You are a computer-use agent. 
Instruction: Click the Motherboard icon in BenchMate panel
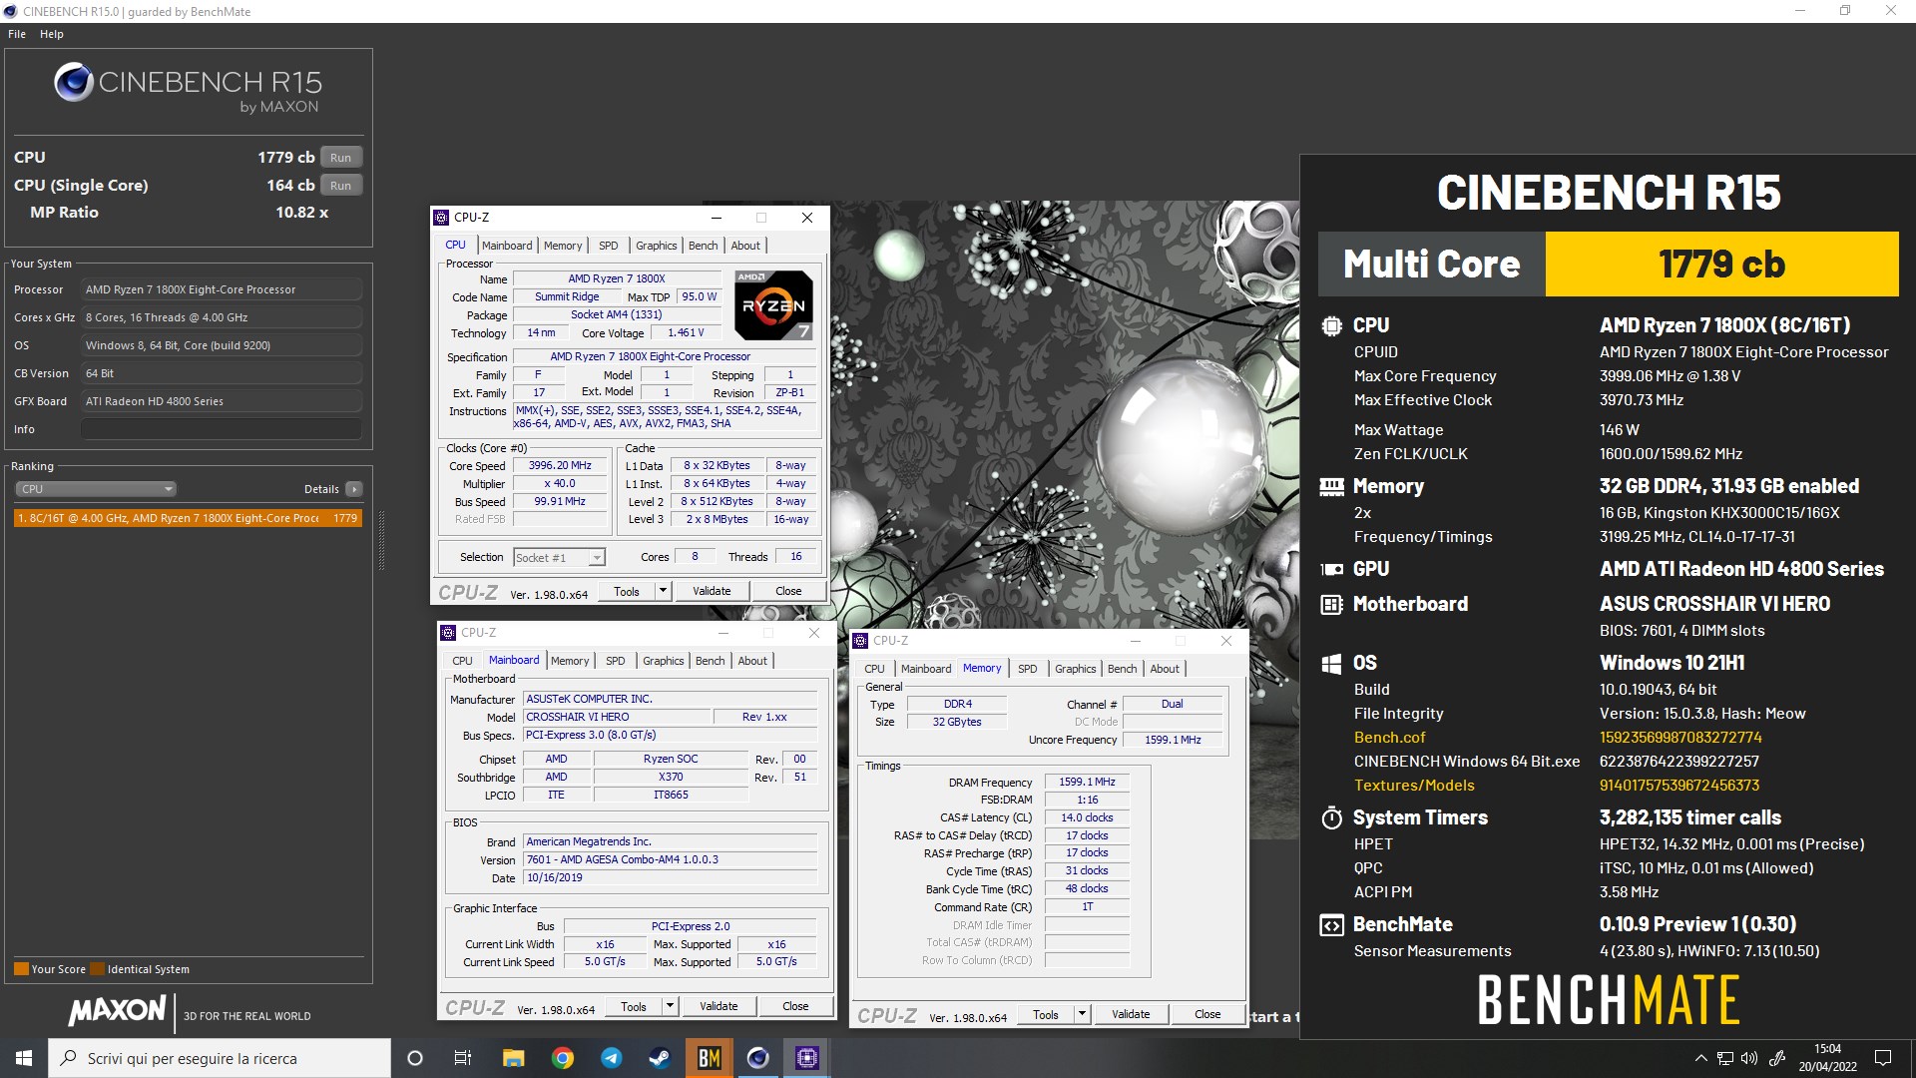(1331, 604)
